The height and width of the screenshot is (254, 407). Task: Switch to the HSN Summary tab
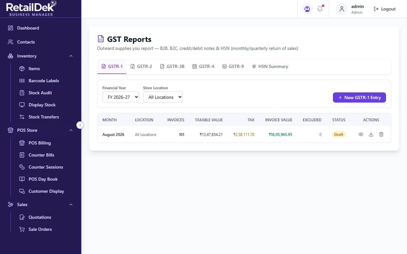tap(270, 66)
